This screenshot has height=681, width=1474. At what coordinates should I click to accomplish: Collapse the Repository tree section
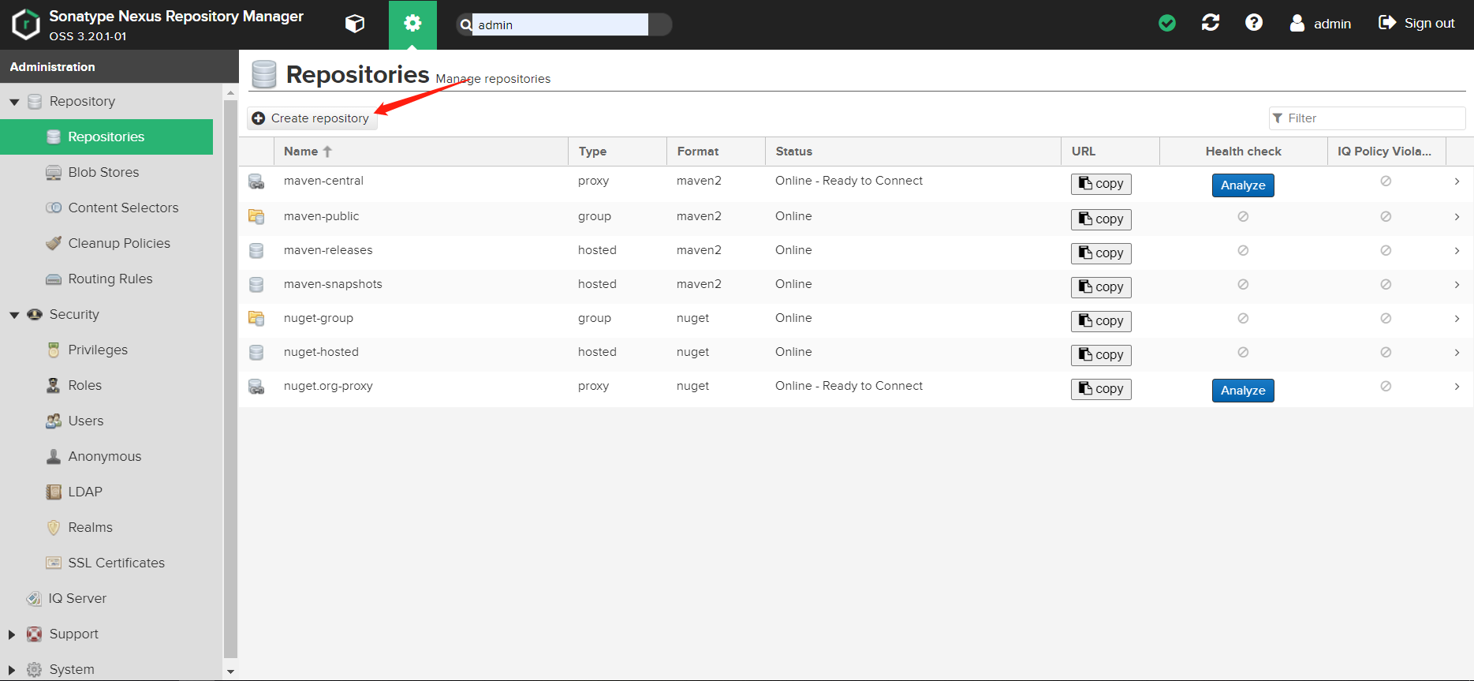point(14,102)
